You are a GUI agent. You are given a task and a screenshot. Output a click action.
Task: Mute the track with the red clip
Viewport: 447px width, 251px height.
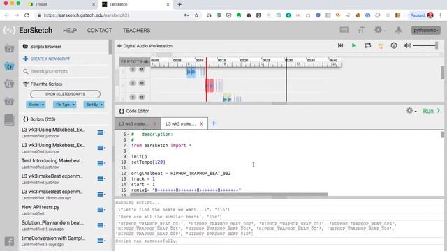click(142, 83)
